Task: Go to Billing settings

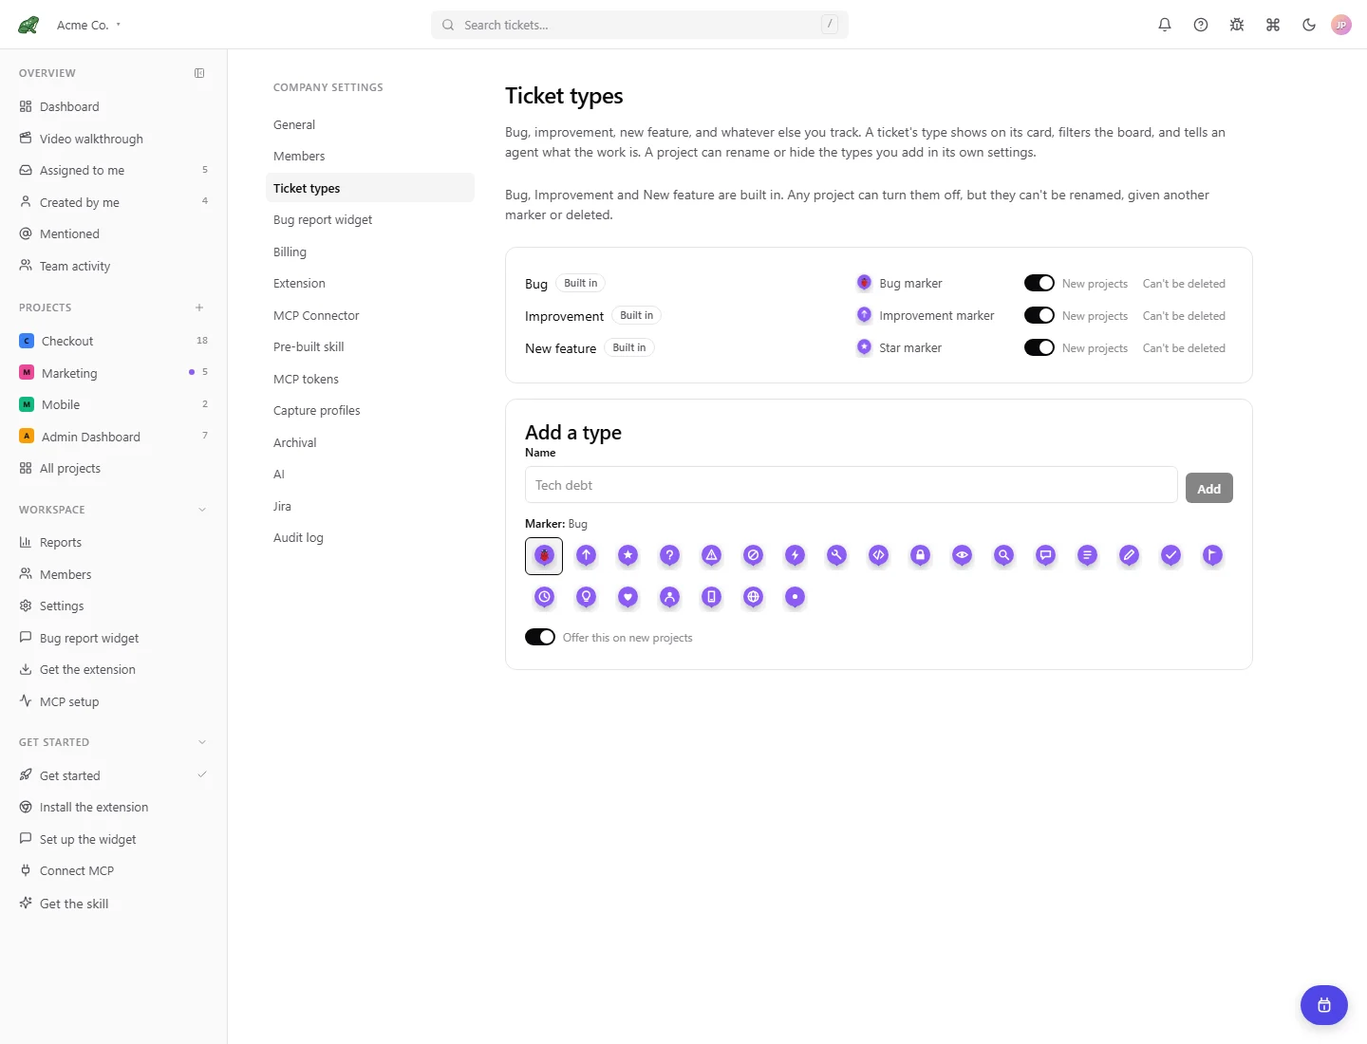Action: 370,252
